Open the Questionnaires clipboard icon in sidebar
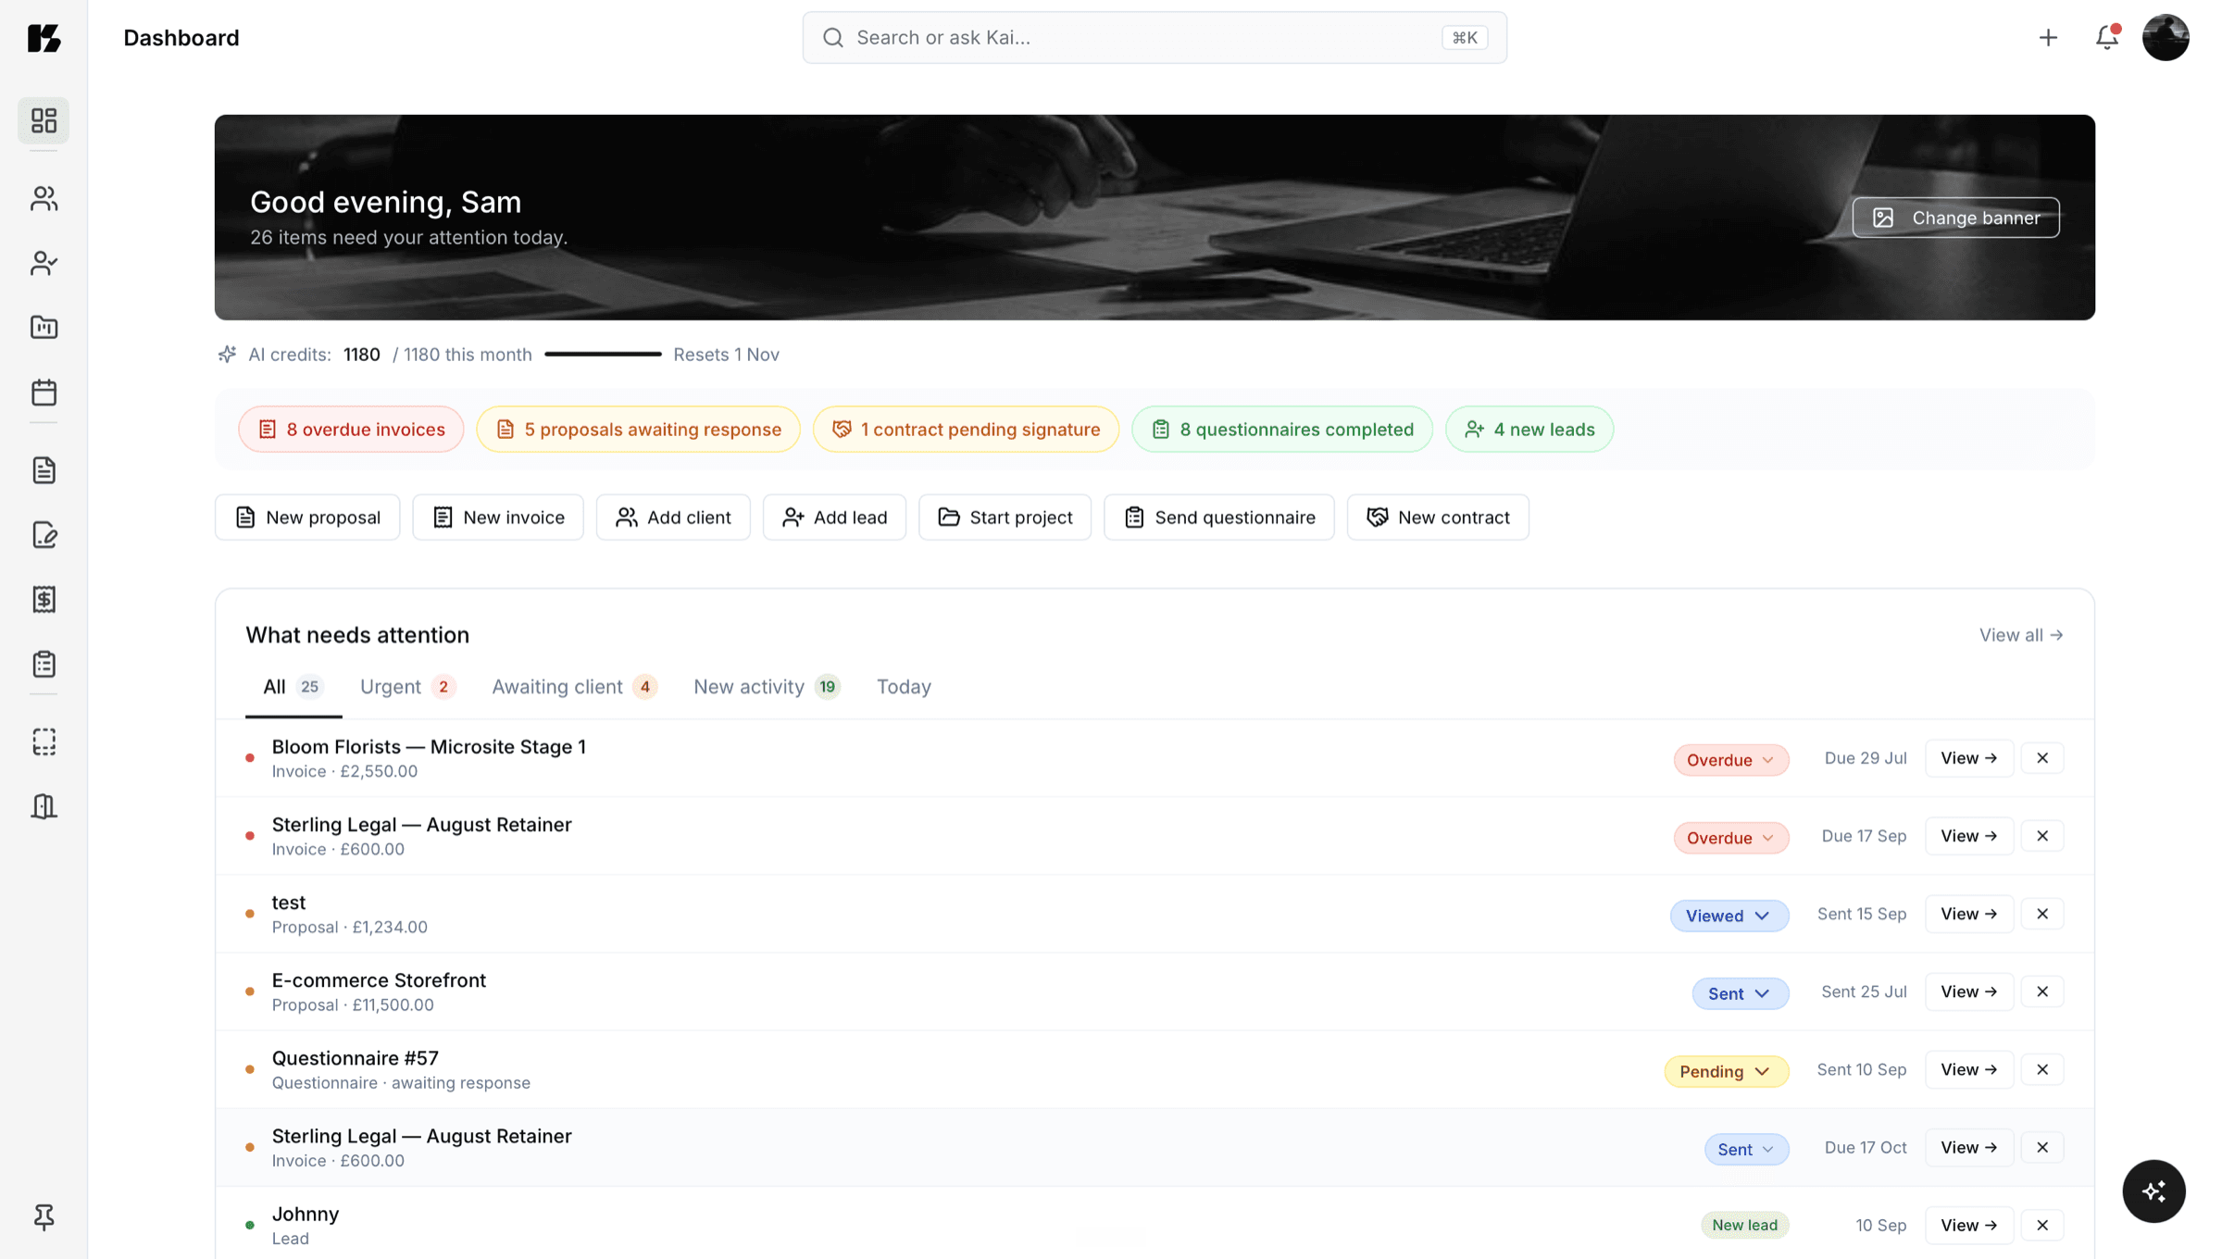This screenshot has height=1259, width=2222. pyautogui.click(x=44, y=664)
